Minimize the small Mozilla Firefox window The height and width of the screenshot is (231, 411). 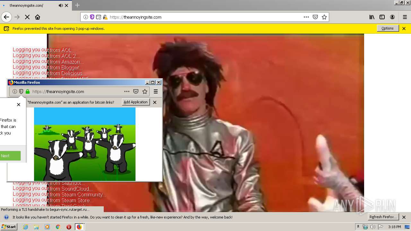pyautogui.click(x=148, y=82)
